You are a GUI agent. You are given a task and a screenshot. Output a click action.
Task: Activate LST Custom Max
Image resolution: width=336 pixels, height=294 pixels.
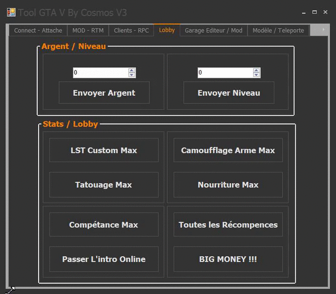click(104, 150)
